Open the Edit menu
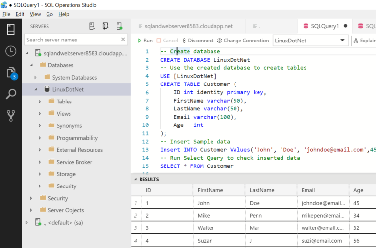 click(x=20, y=14)
